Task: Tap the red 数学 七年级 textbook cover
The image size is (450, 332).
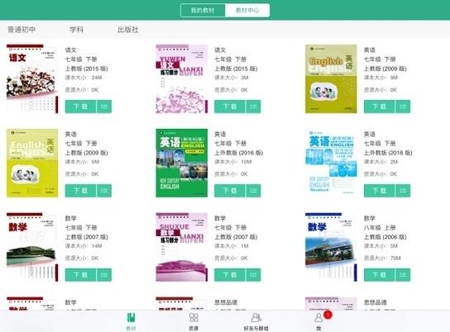Action: pyautogui.click(x=32, y=247)
